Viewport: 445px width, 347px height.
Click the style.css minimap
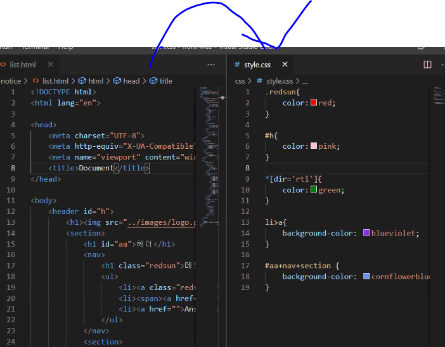pyautogui.click(x=439, y=96)
